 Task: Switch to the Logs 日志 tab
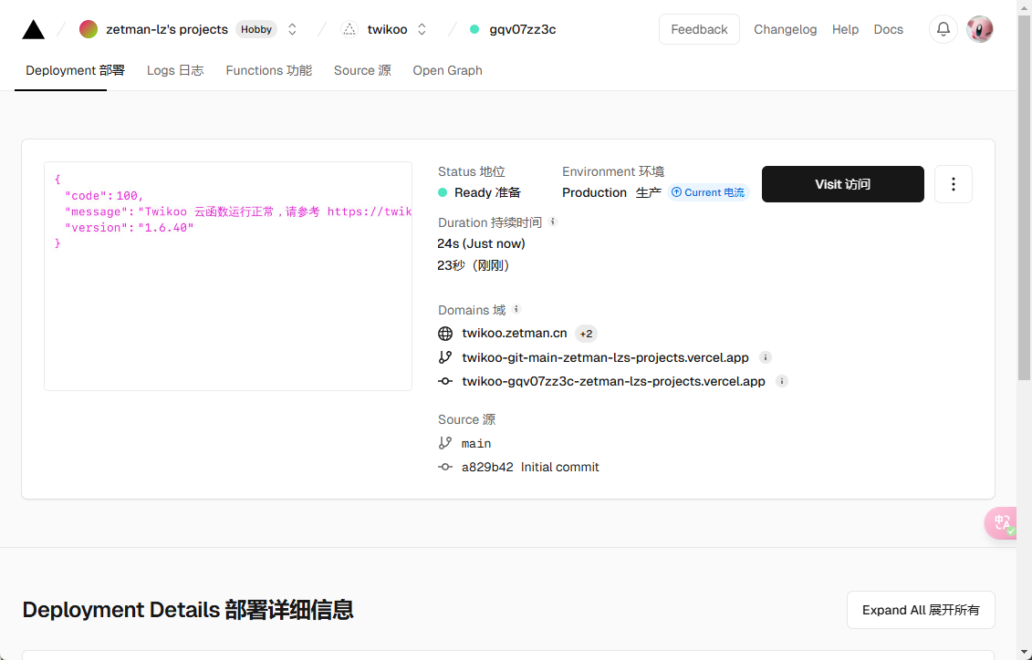[175, 70]
